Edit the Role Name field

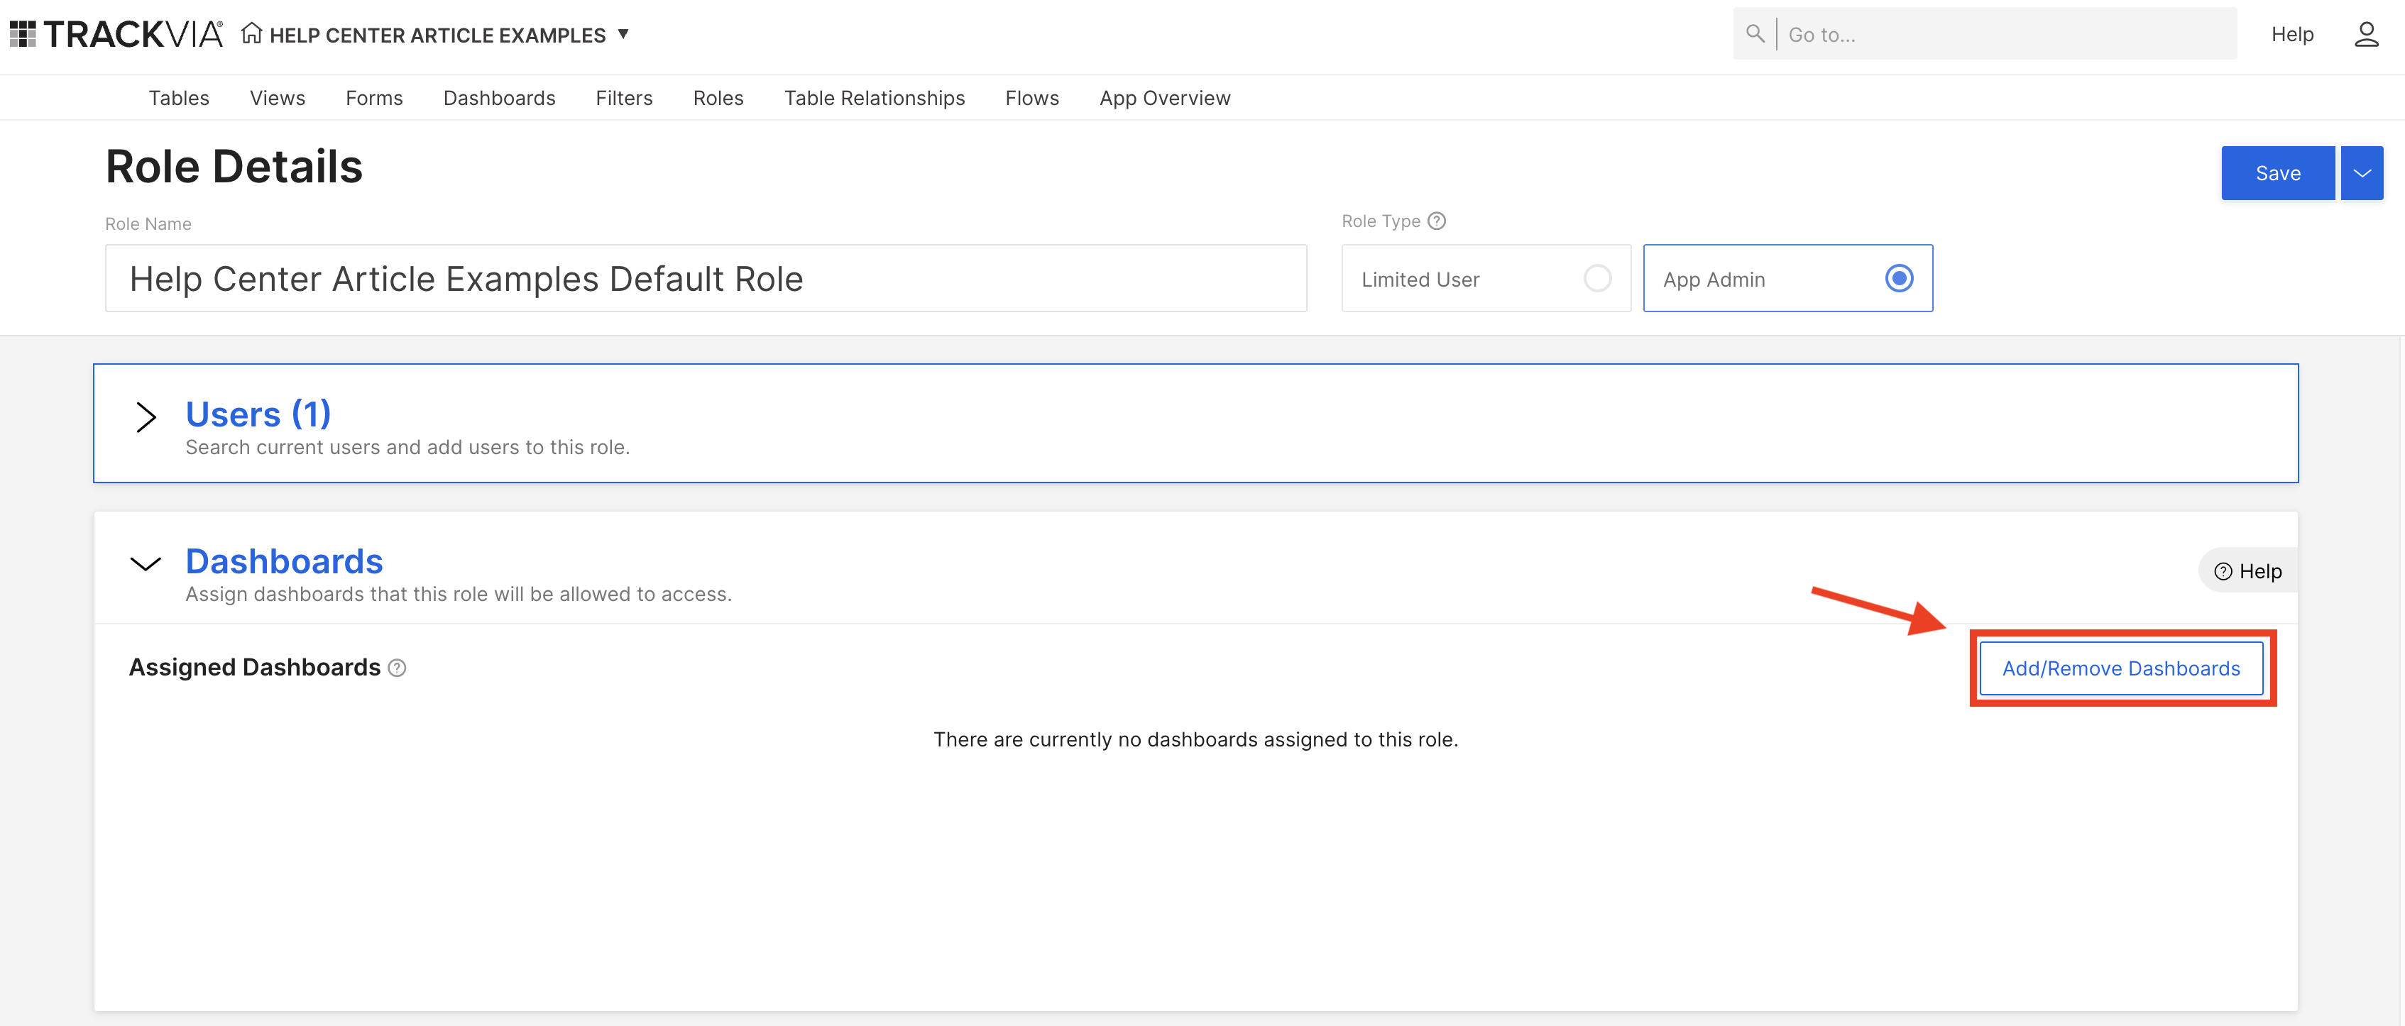tap(706, 278)
